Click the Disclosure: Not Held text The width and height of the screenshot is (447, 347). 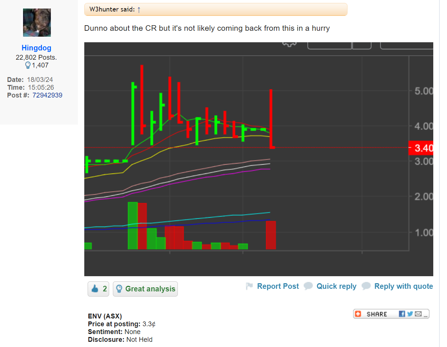click(120, 340)
